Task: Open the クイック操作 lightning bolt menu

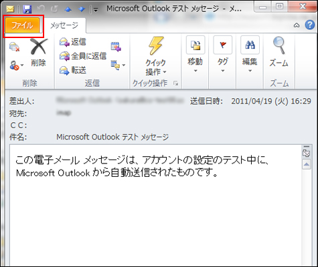Action: coord(155,56)
